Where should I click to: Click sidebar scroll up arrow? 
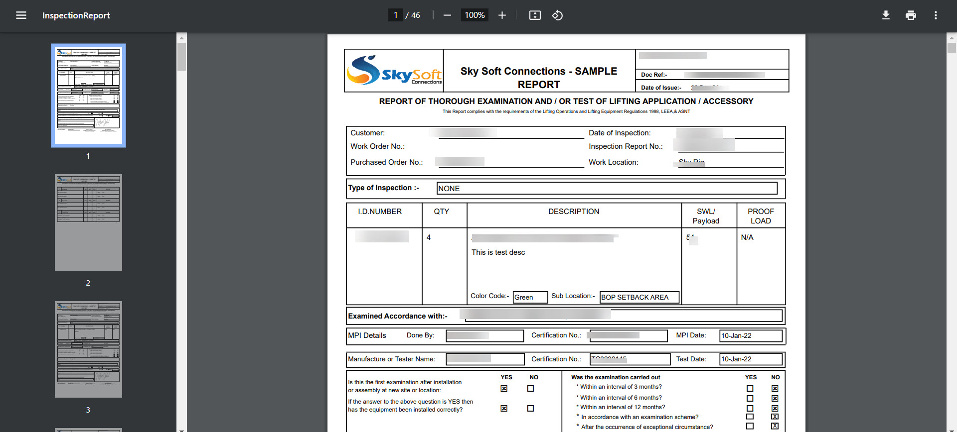coord(181,38)
